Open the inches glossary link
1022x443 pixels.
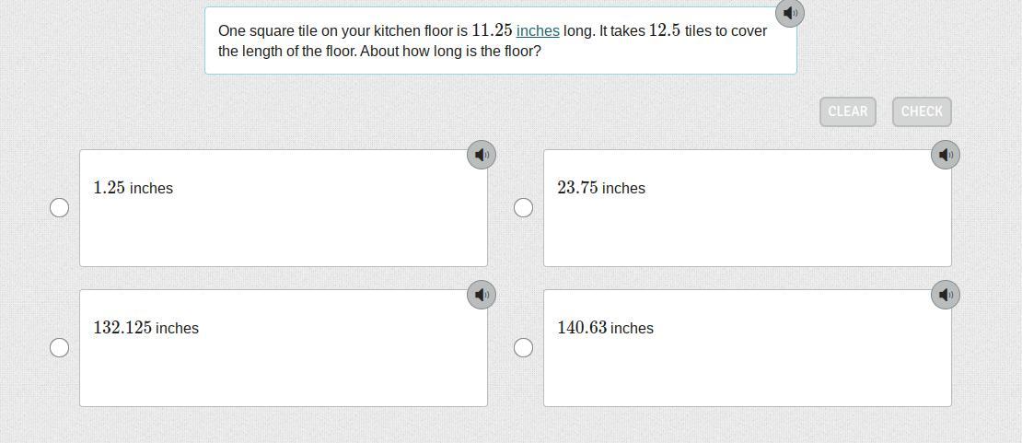pos(538,30)
